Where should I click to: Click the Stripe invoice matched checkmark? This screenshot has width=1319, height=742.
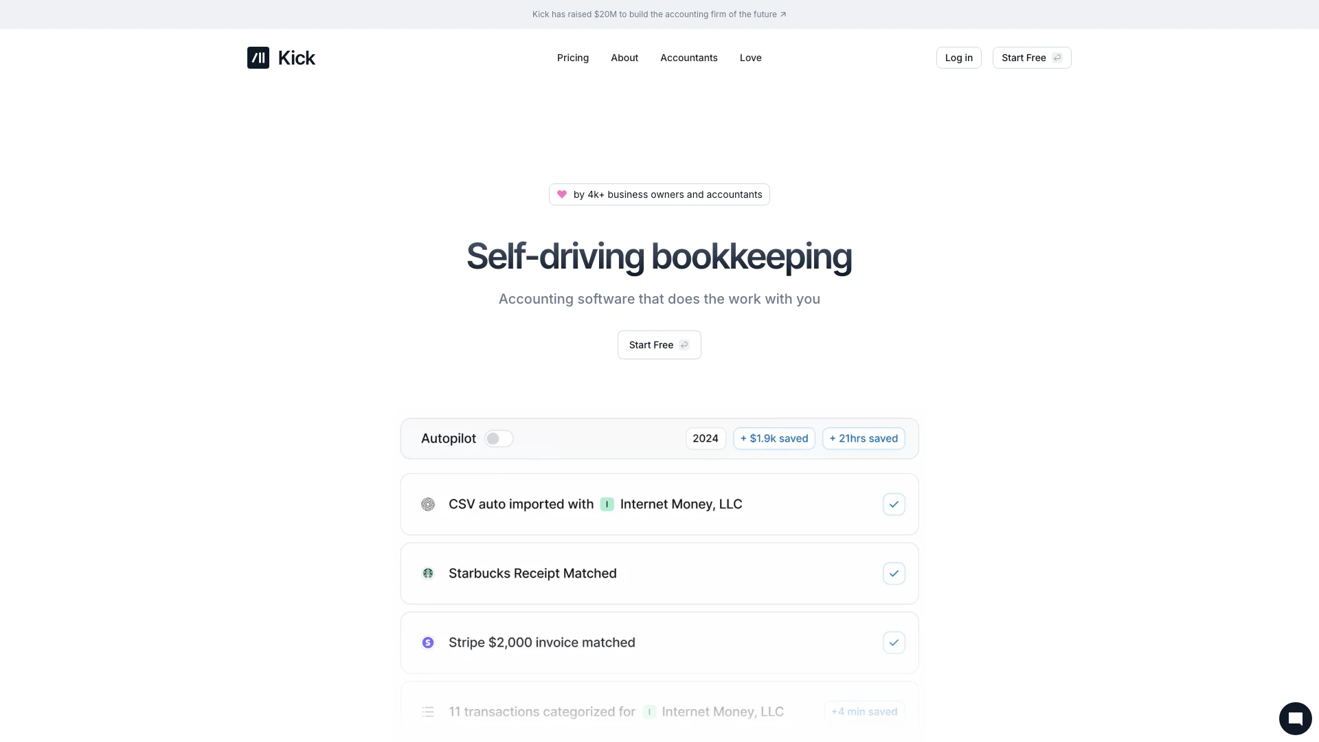[893, 642]
